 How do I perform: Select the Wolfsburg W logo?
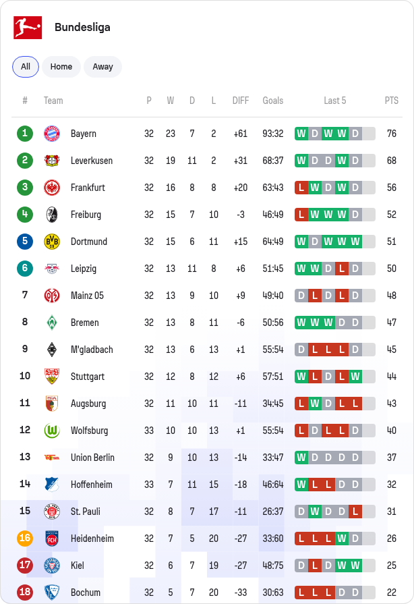point(52,431)
